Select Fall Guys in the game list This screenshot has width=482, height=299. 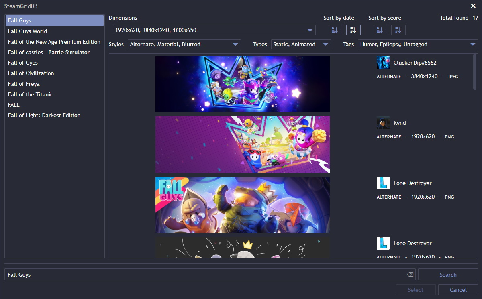coord(55,20)
